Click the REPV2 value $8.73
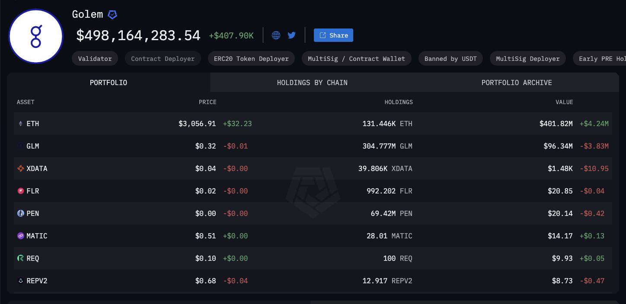This screenshot has height=304, width=626. pos(562,281)
